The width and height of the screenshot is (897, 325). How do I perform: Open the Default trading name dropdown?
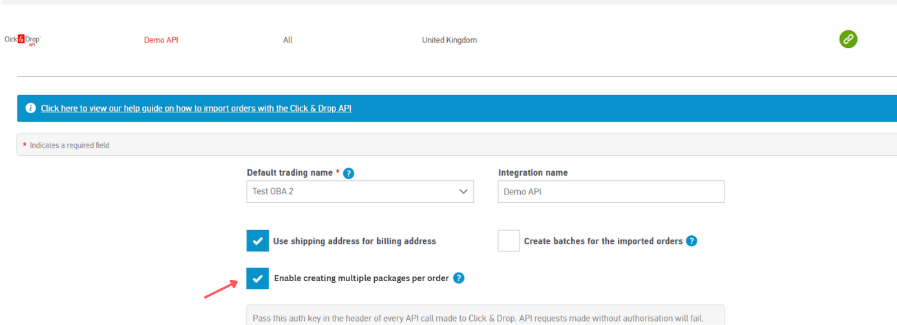coord(359,192)
